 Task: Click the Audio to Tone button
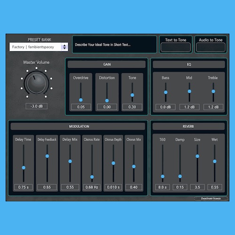point(211,47)
